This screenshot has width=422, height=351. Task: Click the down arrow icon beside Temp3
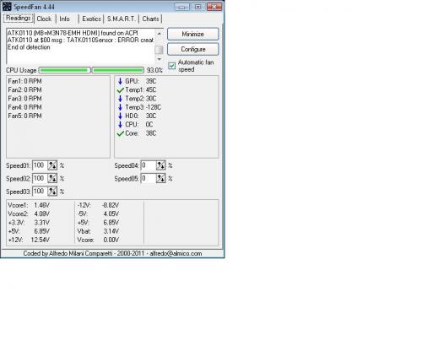pos(120,107)
